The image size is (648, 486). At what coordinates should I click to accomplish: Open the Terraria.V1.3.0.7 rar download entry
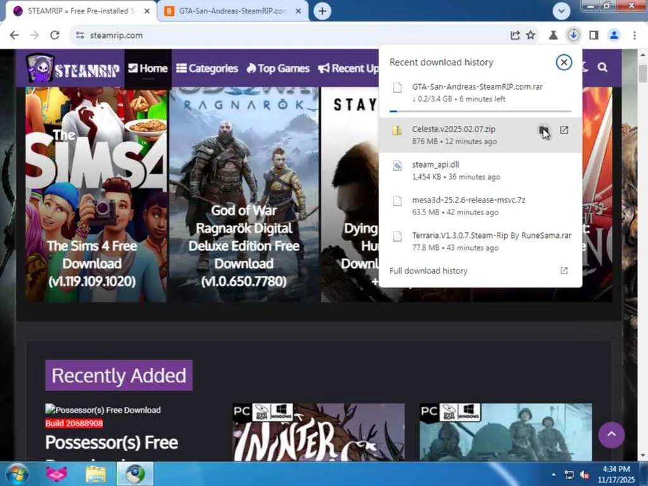480,241
